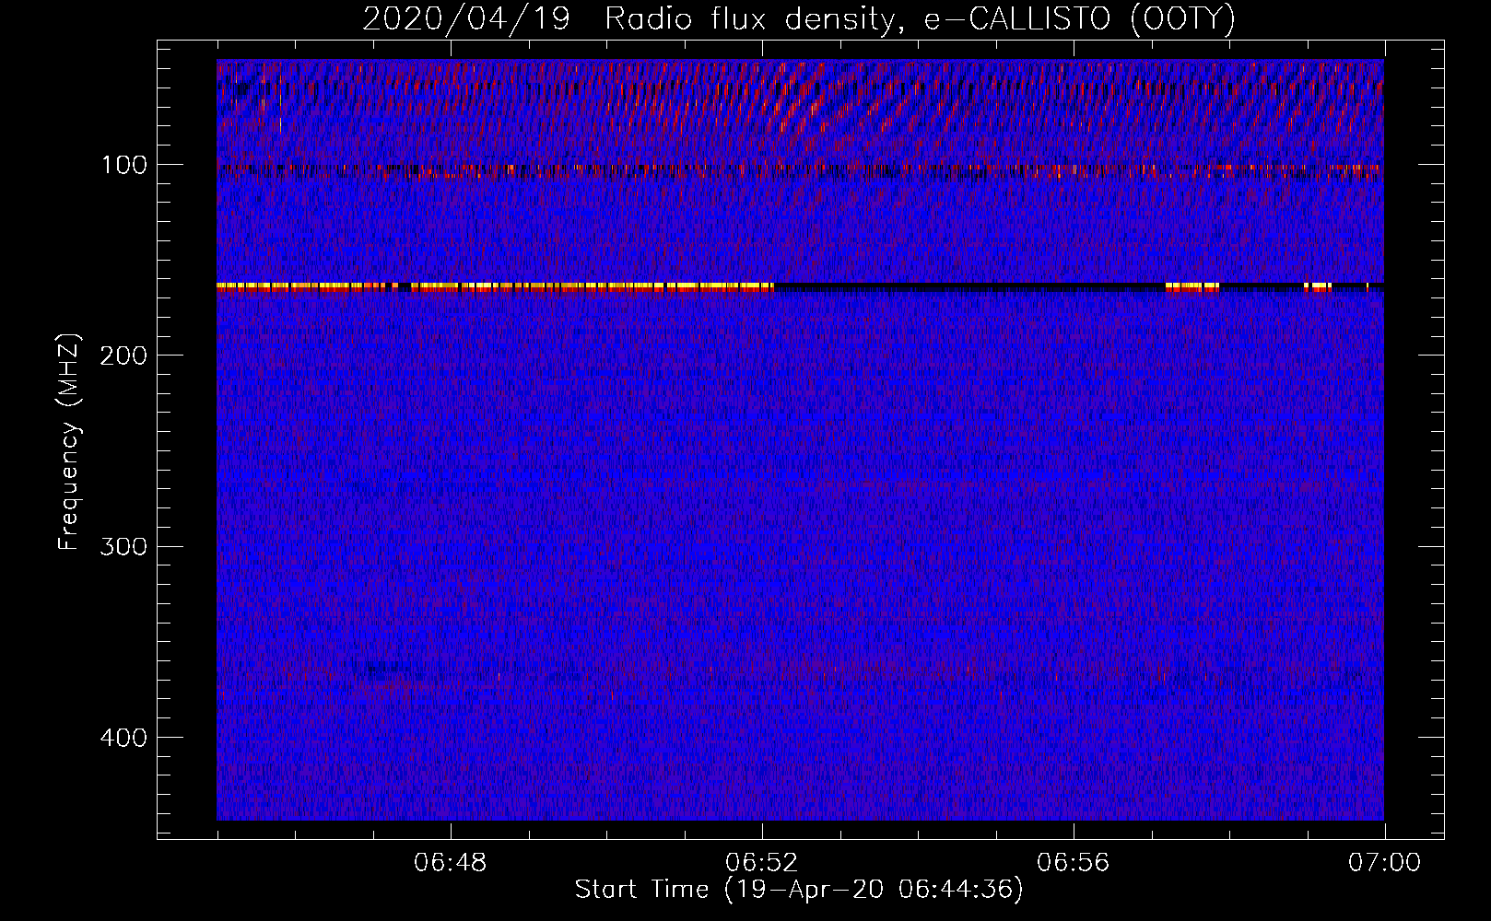Select the 06:48 time tick label
This screenshot has width=1491, height=921.
pyautogui.click(x=451, y=863)
